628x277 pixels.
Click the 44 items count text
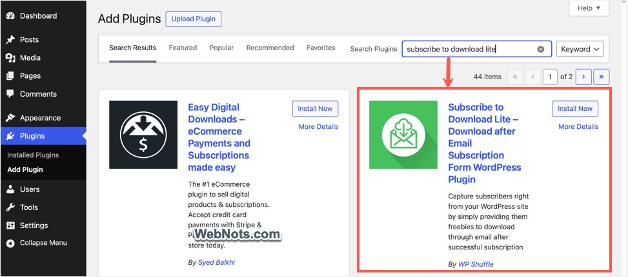click(487, 77)
